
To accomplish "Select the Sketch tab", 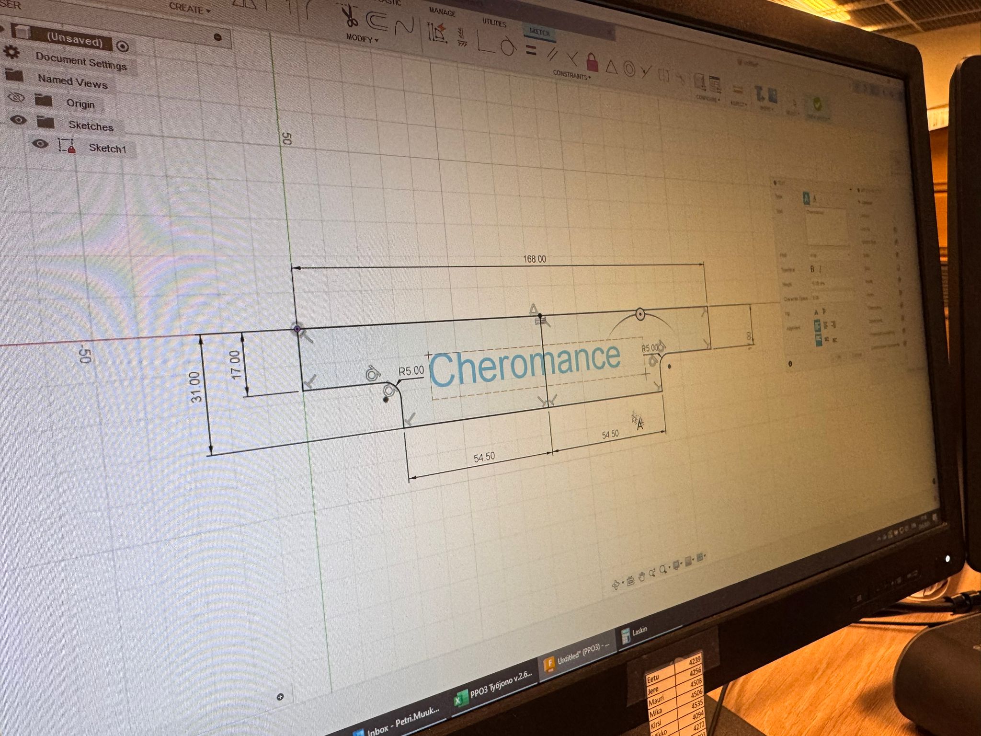I will 539,33.
